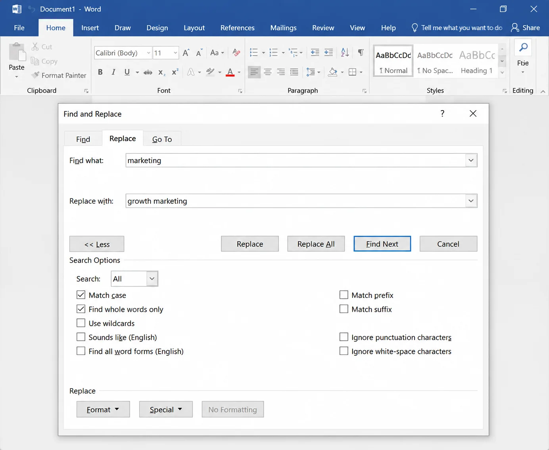Image resolution: width=549 pixels, height=450 pixels.
Task: Open Change Case Aa dropdown
Action: [217, 53]
